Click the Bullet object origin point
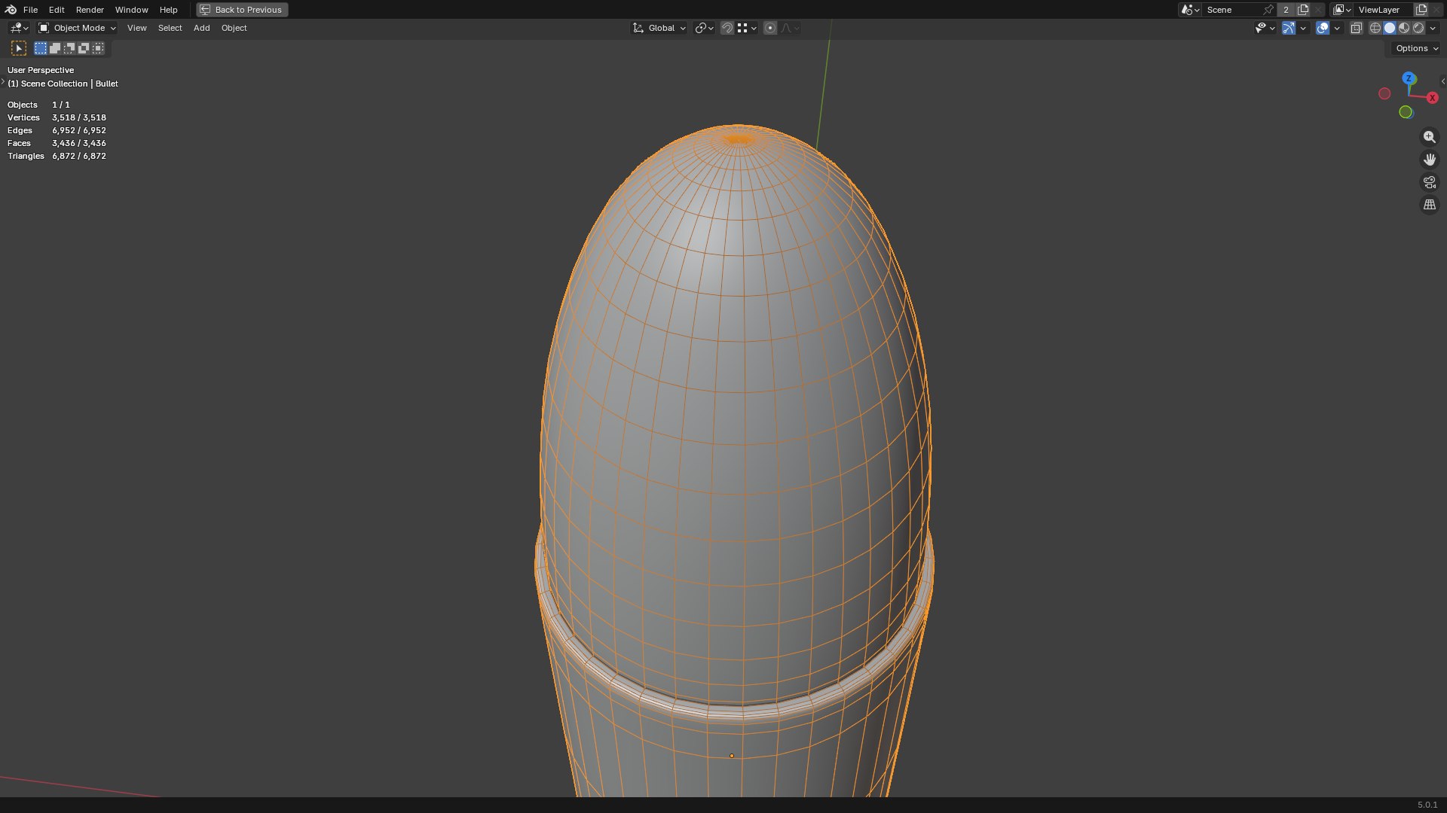This screenshot has height=813, width=1447. 731,756
